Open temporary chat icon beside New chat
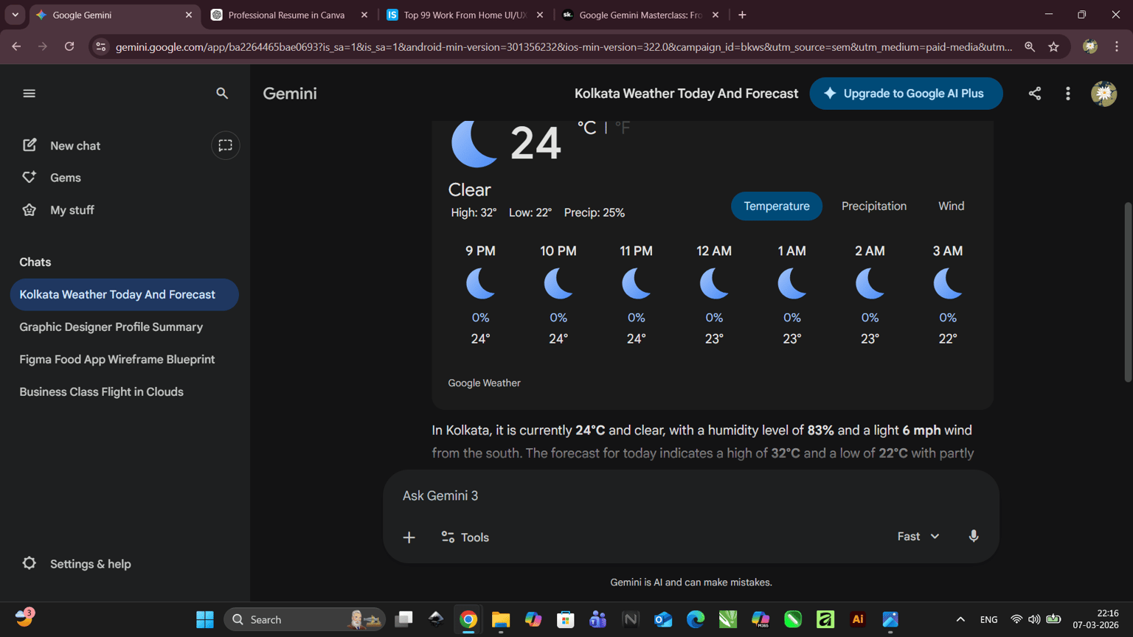The height and width of the screenshot is (637, 1133). click(x=225, y=145)
